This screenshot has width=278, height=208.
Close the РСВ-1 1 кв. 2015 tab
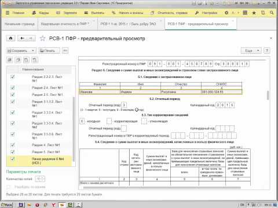coord(161,21)
